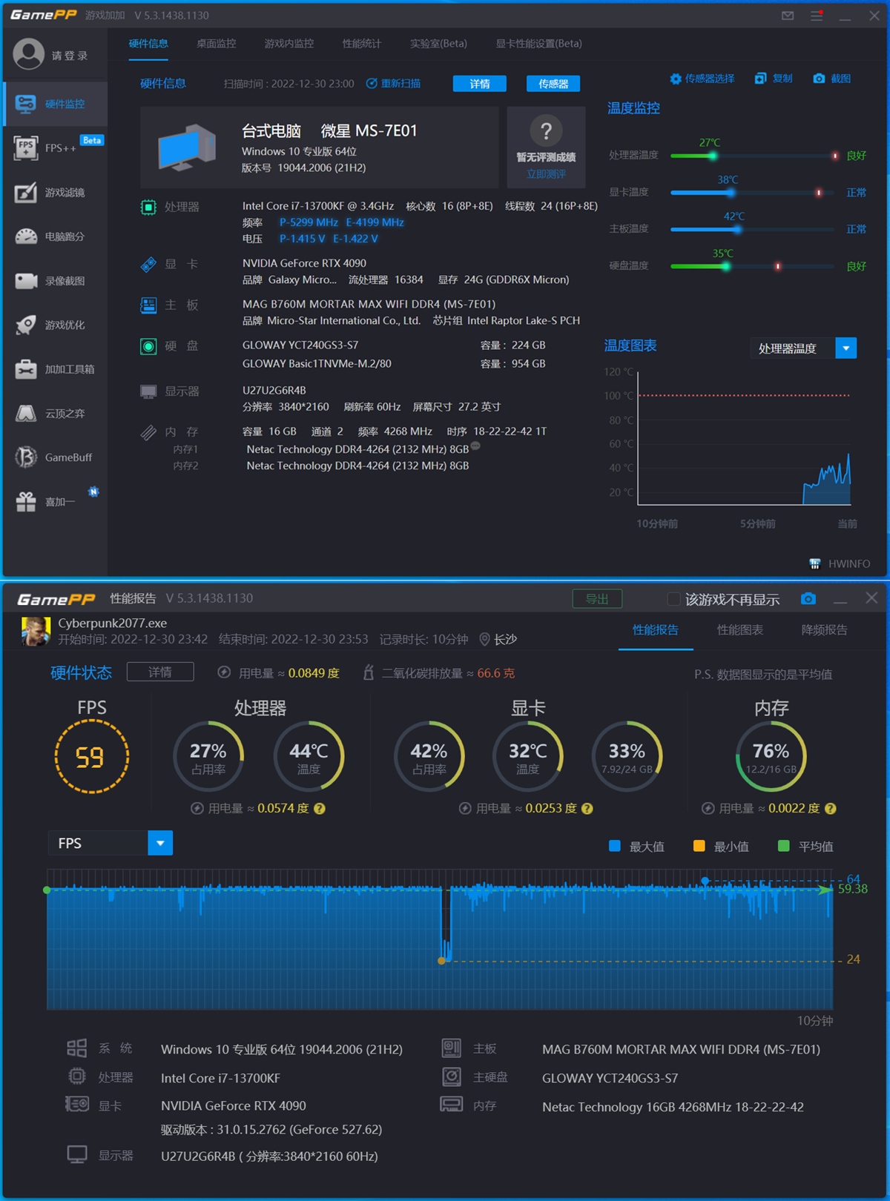This screenshot has height=1201, width=890.
Task: Switch to the 实验室(Beta) tab
Action: tap(438, 44)
